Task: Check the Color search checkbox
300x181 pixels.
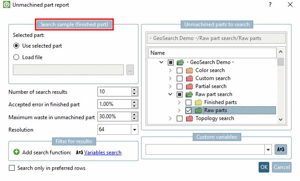Action: click(x=179, y=70)
